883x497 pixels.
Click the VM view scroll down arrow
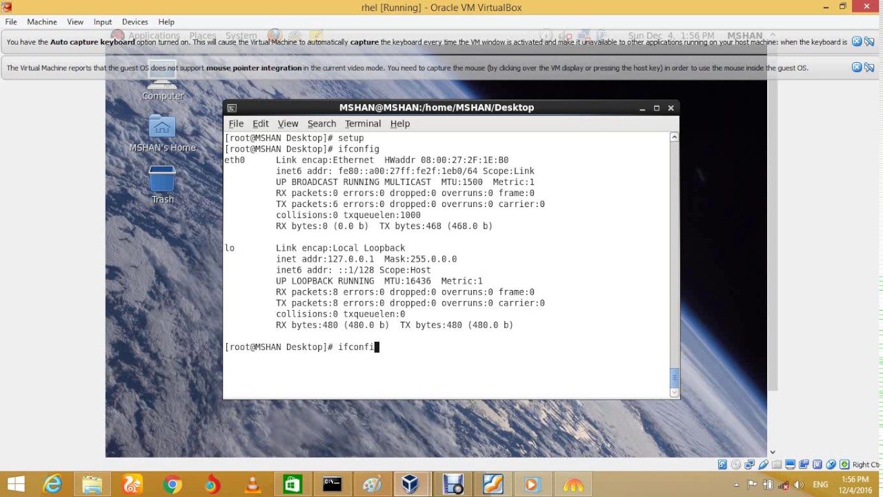coord(773,452)
